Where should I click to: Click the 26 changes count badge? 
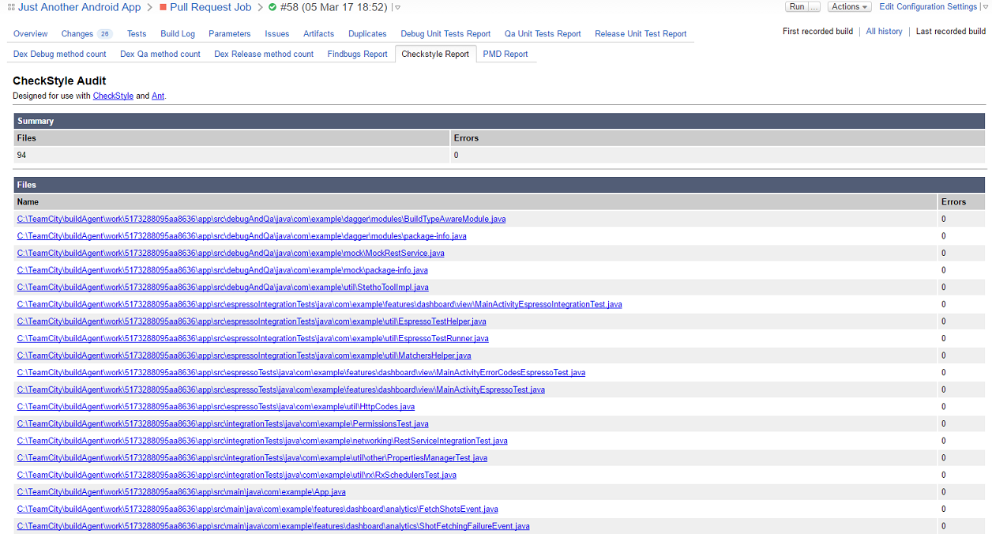105,34
